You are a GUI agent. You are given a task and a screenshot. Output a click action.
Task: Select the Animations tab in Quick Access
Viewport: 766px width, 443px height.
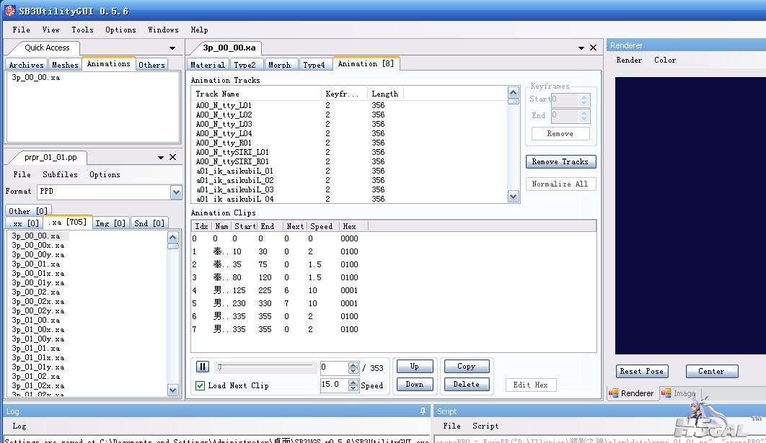click(x=108, y=64)
